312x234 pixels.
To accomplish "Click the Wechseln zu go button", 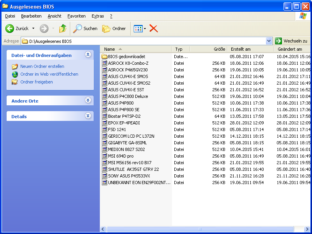I will tap(291, 41).
